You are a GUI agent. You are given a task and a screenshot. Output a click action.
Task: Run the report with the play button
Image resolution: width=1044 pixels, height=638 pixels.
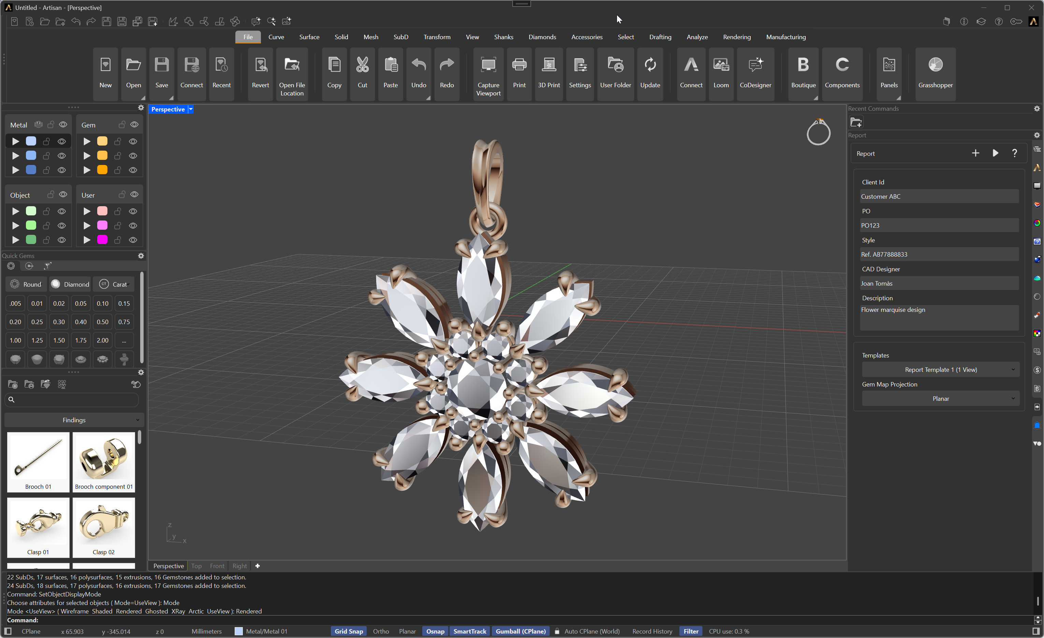click(x=995, y=153)
